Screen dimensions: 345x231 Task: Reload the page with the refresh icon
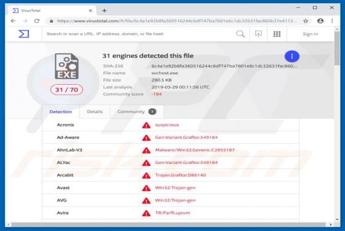[x=37, y=21]
